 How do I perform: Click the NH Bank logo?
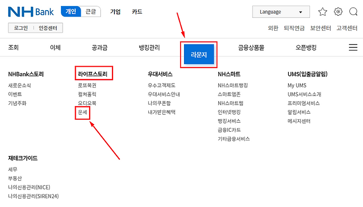(x=31, y=12)
